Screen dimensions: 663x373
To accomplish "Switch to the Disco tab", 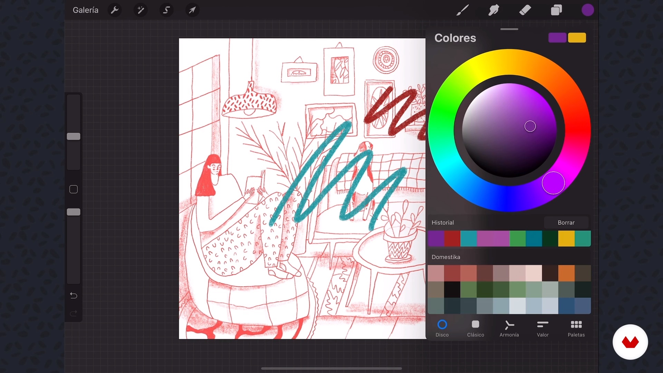I will pyautogui.click(x=442, y=328).
